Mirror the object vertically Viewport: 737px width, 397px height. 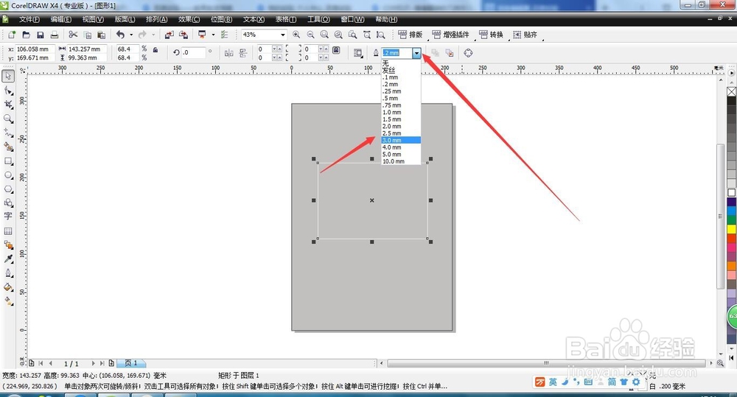[x=243, y=53]
